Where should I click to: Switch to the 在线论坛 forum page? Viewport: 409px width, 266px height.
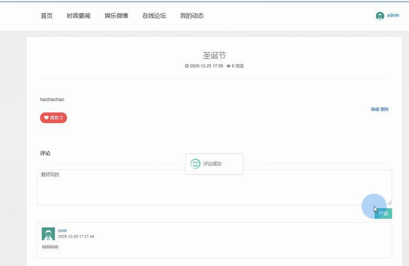tap(154, 16)
